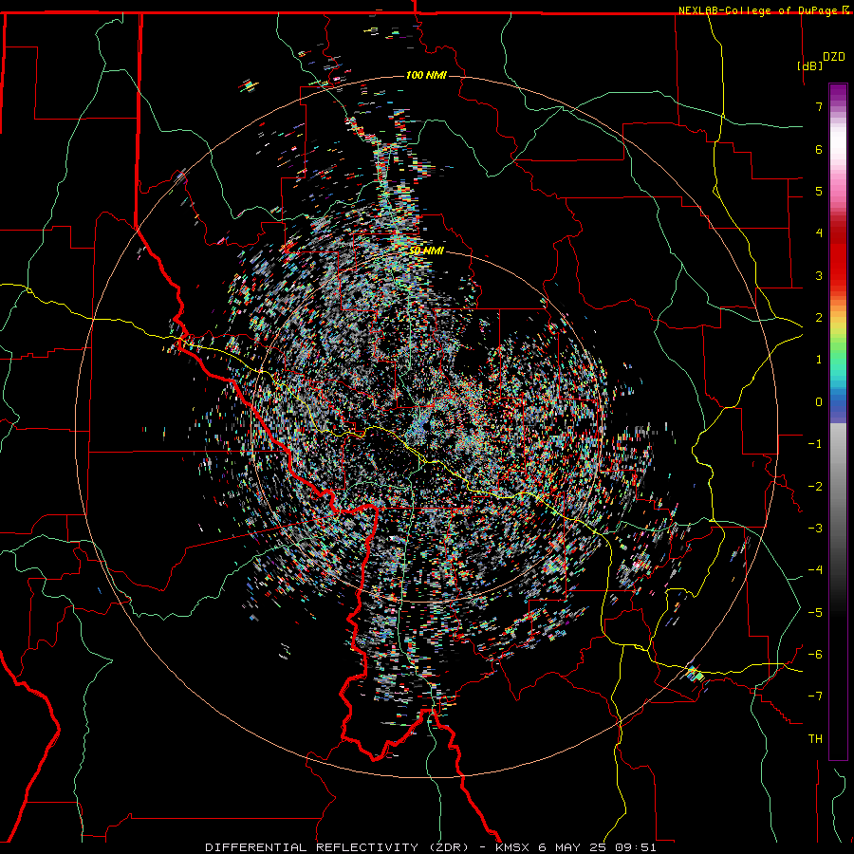Click the [dB] units label
Viewport: 854px width, 854px height.
click(810, 65)
